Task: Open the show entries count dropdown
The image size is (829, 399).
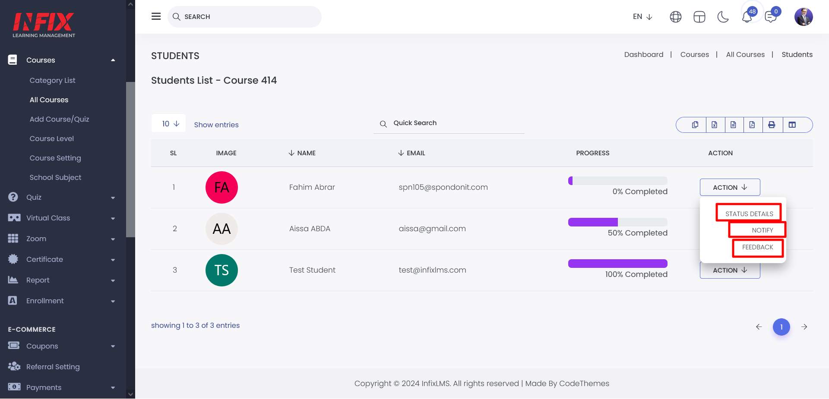Action: pos(169,124)
